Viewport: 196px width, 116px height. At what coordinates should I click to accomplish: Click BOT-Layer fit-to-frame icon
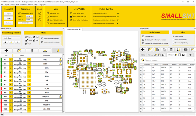coord(183,55)
